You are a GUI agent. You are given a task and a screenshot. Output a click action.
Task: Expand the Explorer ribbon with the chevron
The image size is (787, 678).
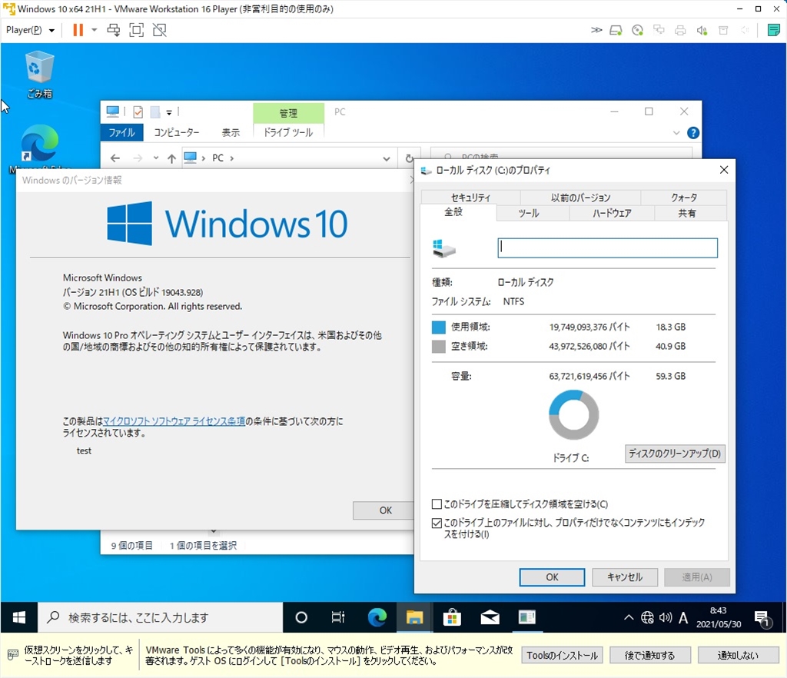(x=676, y=133)
